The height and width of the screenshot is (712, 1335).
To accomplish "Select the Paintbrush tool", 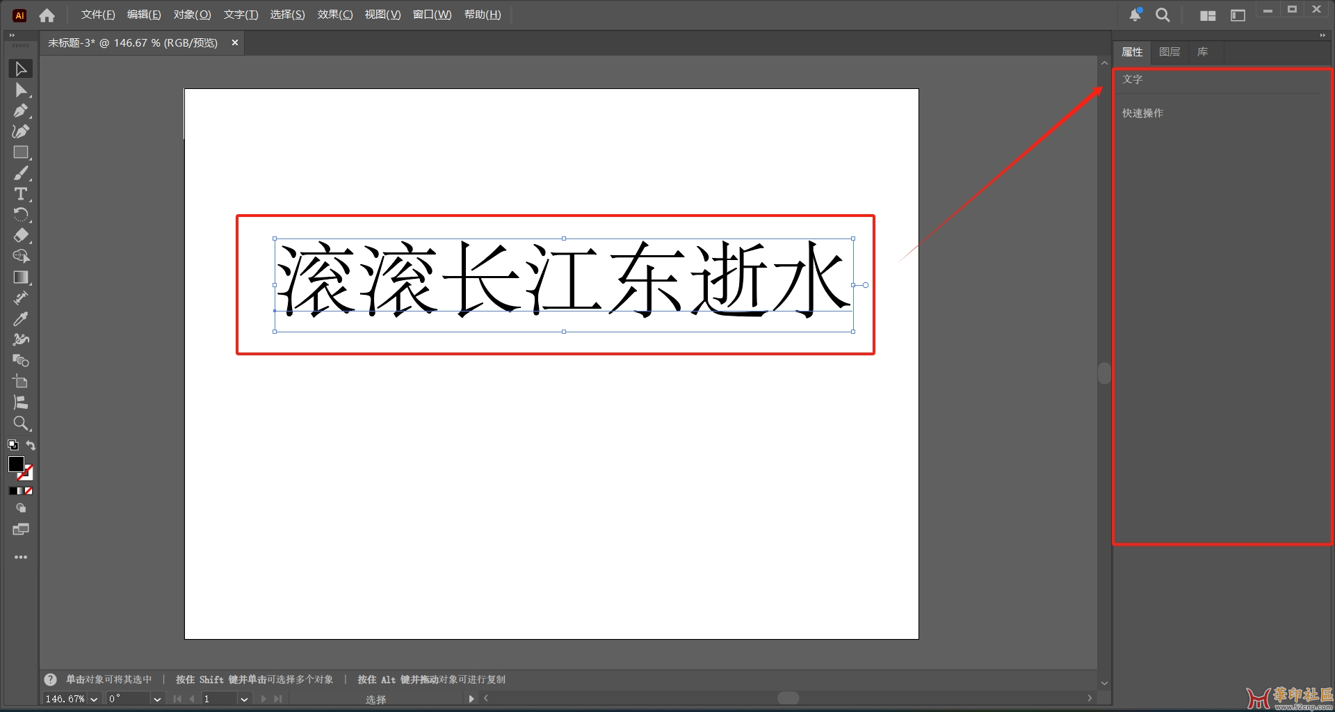I will [x=21, y=173].
